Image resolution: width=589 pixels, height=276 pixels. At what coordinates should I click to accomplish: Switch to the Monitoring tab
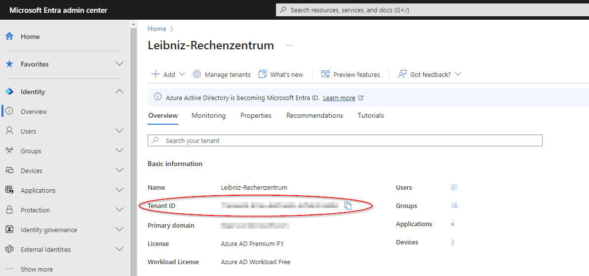208,115
